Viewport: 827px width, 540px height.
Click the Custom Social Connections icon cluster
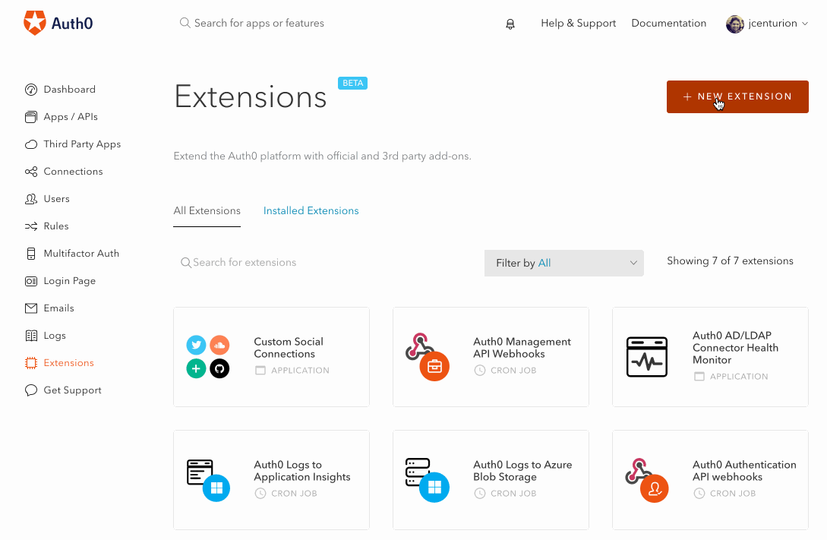tap(208, 357)
